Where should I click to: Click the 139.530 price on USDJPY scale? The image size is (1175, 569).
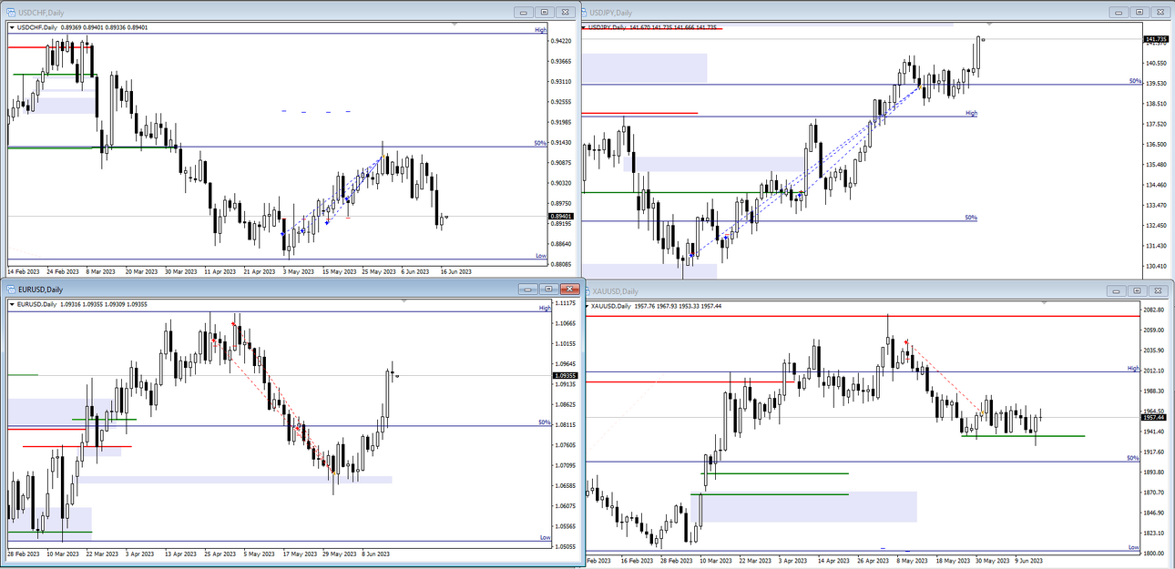[1156, 83]
